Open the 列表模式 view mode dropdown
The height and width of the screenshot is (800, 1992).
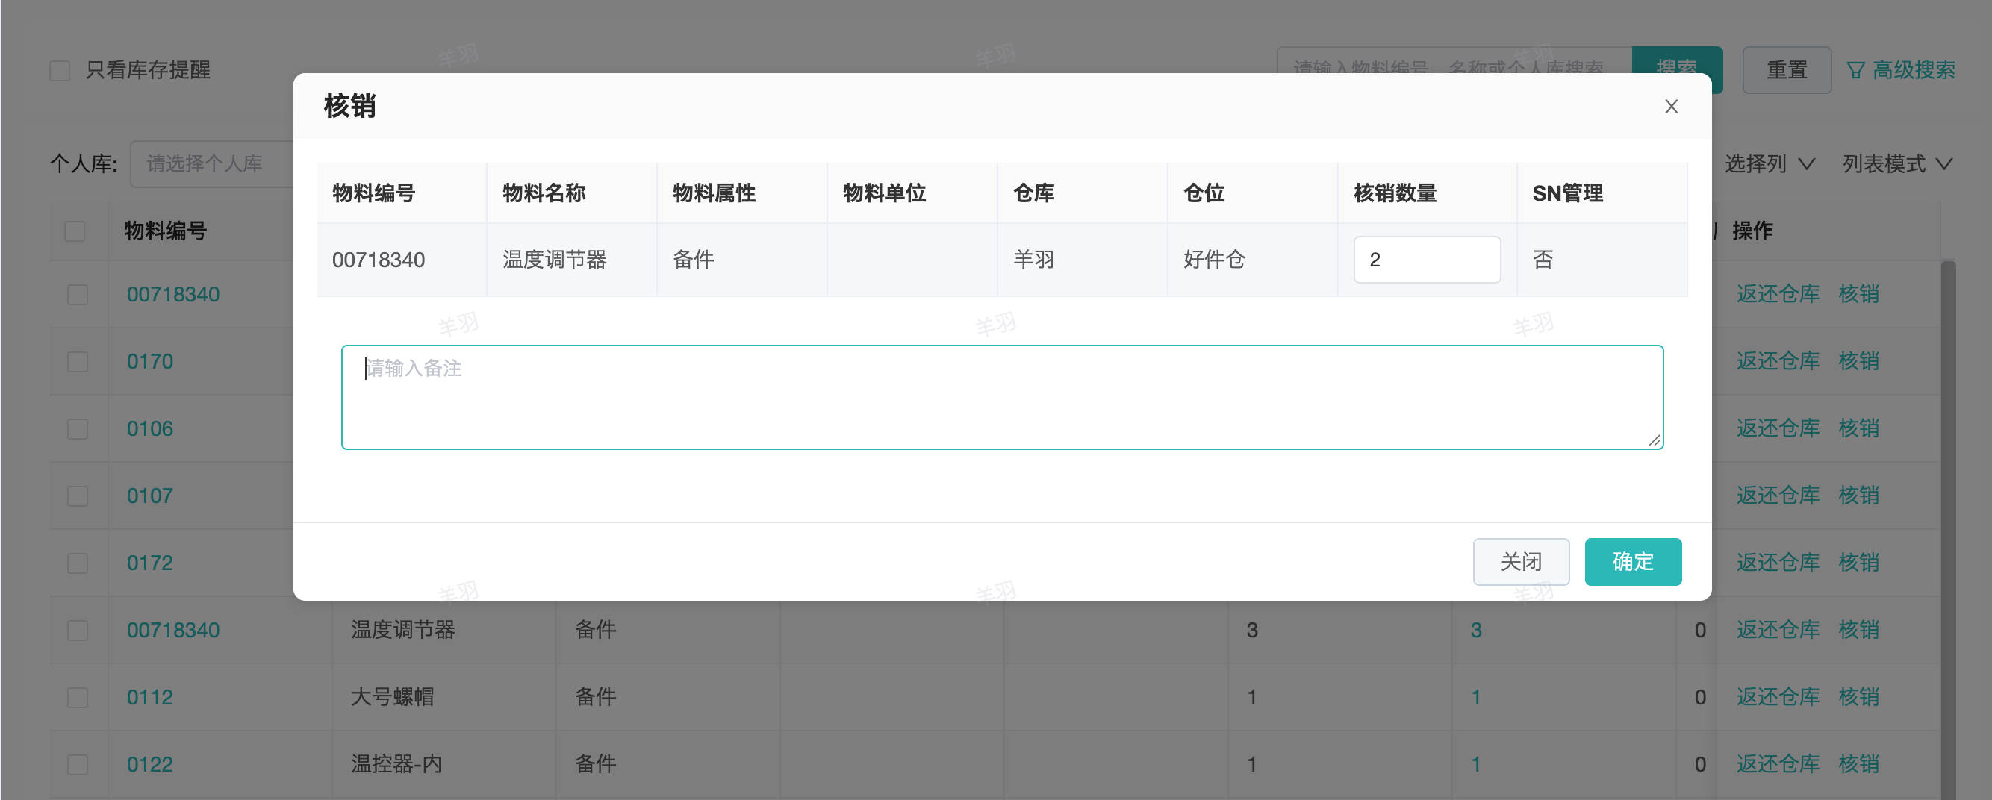pyautogui.click(x=1898, y=164)
